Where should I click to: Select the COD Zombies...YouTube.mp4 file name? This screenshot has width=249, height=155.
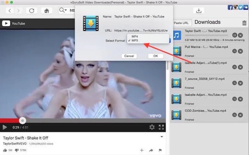click(205, 111)
